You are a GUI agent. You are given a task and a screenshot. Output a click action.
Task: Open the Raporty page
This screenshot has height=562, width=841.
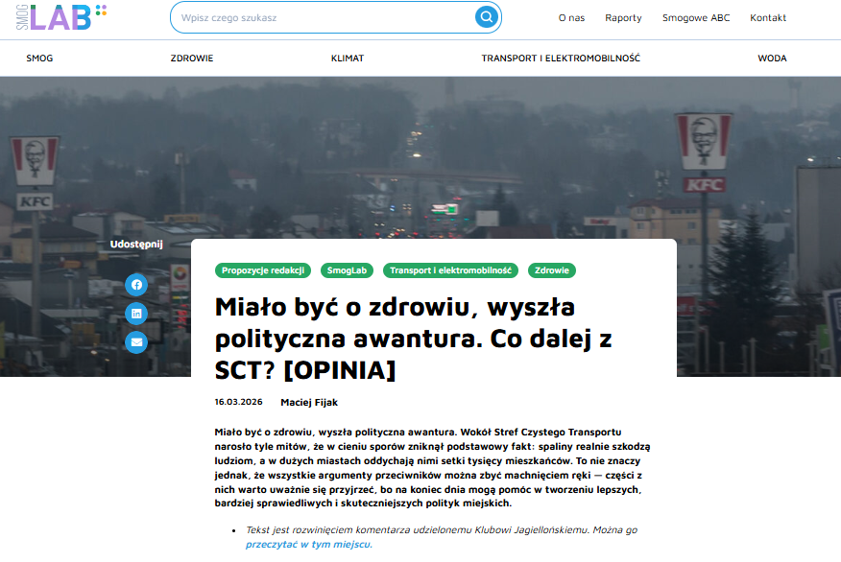(624, 17)
